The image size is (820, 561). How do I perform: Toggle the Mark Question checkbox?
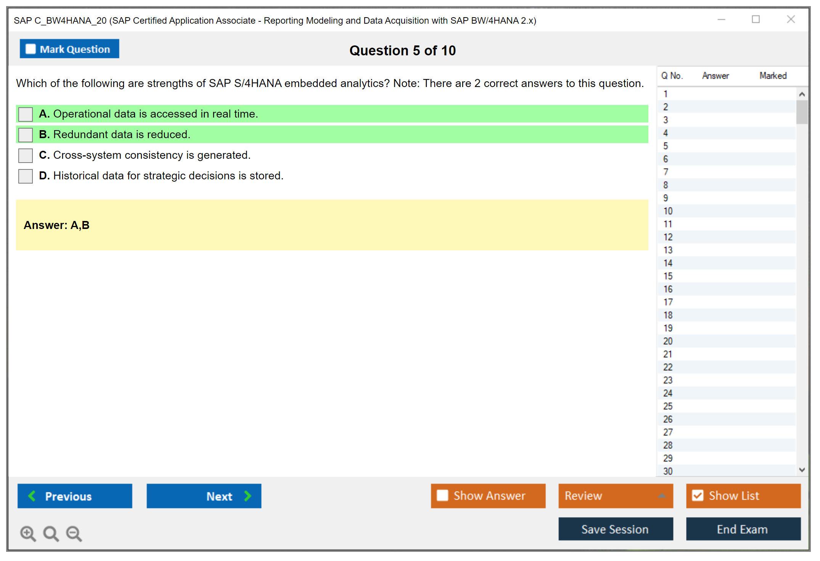click(x=31, y=49)
